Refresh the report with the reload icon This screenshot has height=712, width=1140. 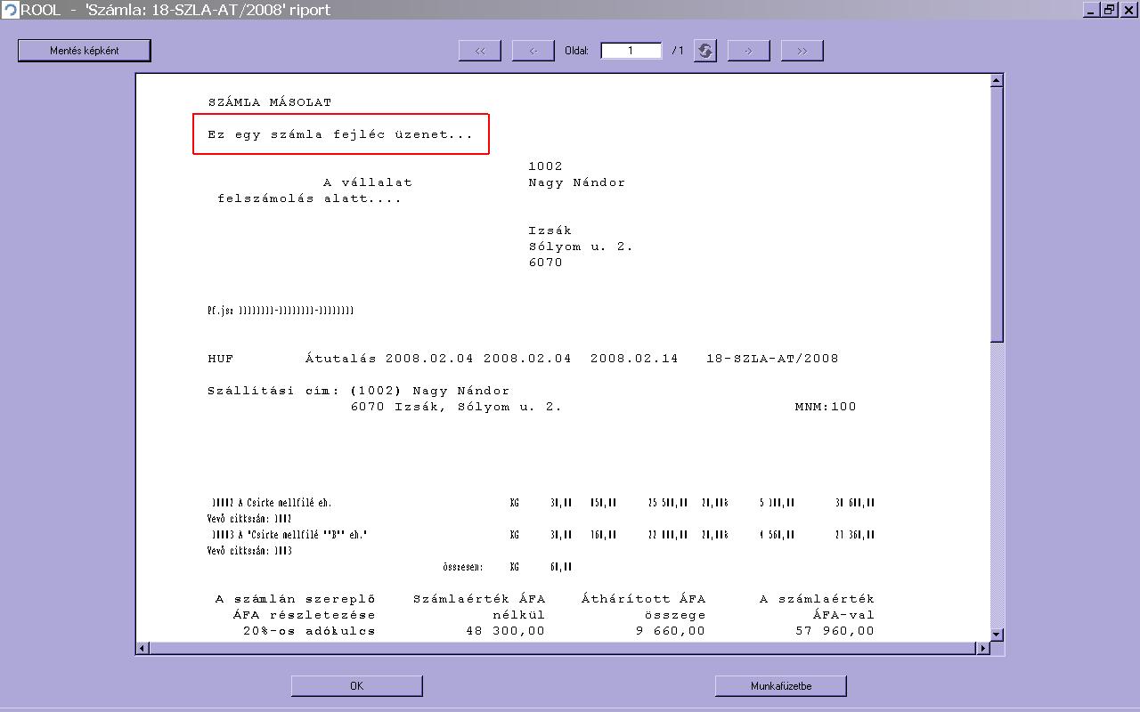(705, 51)
